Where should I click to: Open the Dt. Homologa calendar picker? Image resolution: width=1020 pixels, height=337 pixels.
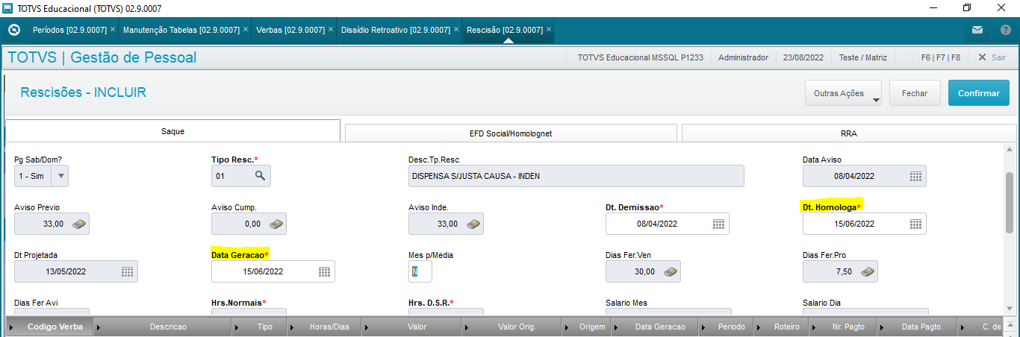[x=915, y=224]
